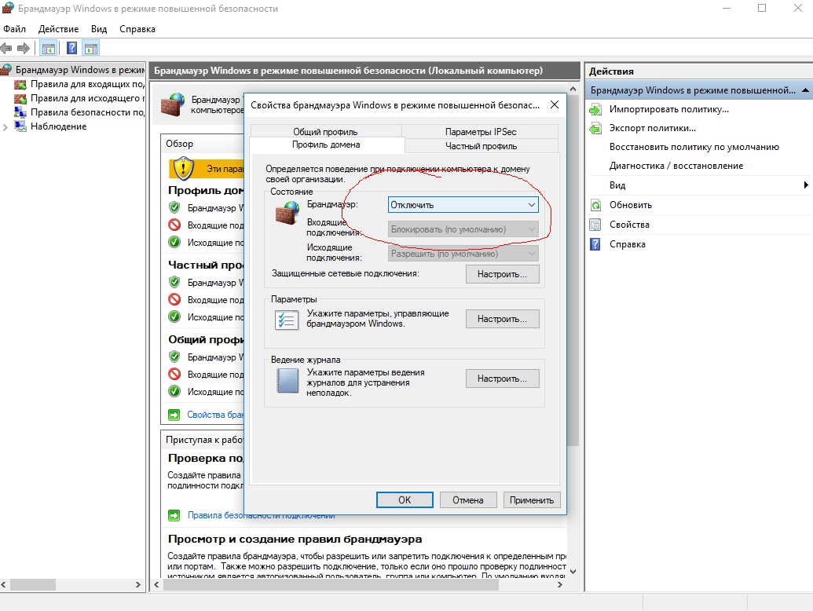Open Help via the blue question toolbar icon

point(72,49)
